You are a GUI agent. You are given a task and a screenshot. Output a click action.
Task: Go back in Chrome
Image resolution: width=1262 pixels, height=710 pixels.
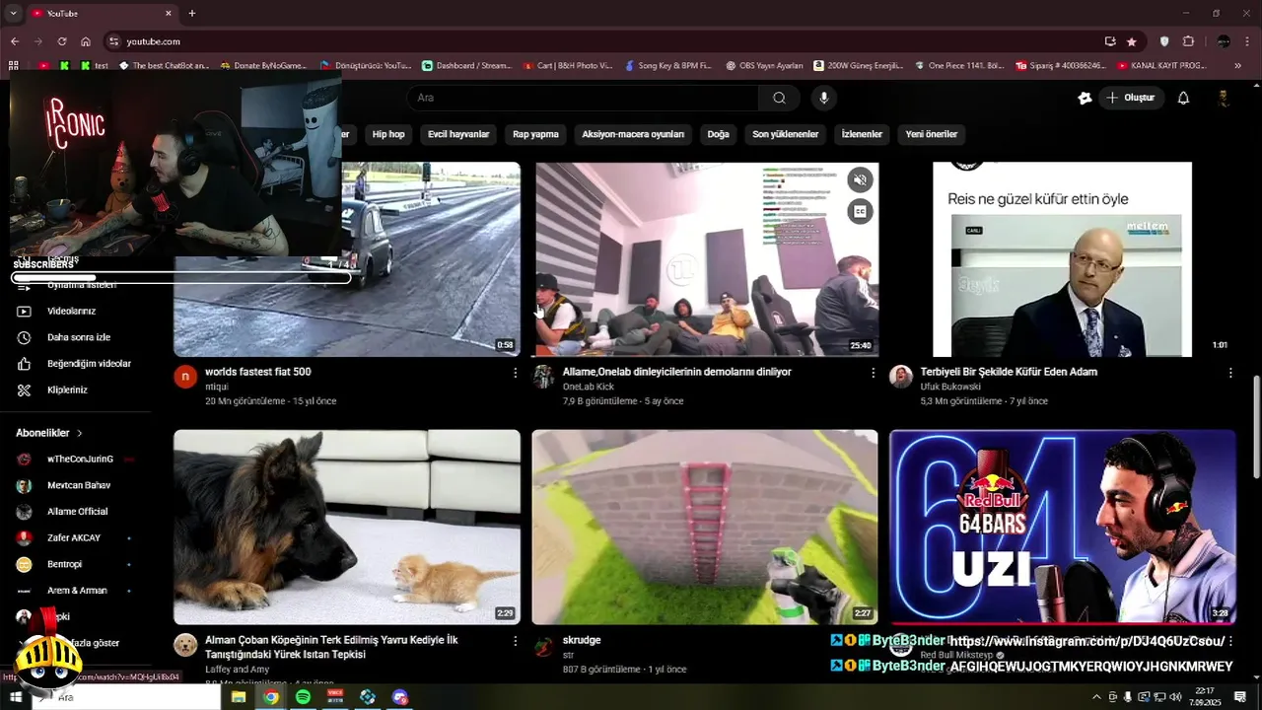[14, 41]
